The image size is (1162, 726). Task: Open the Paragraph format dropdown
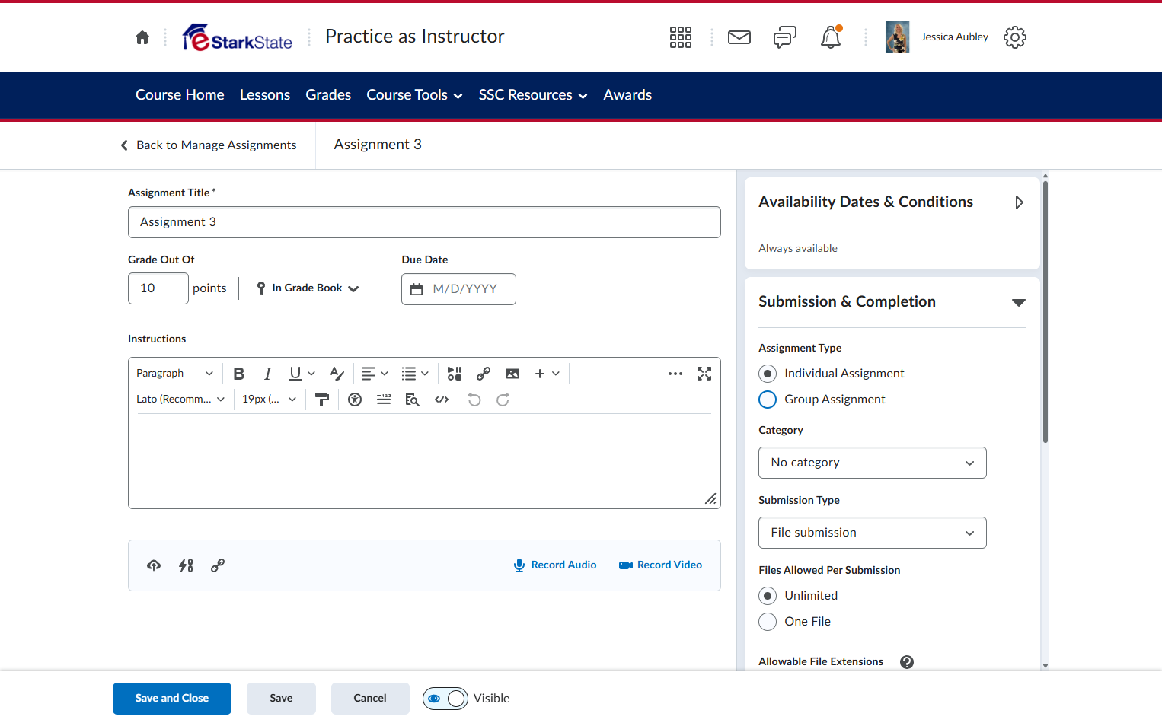[x=175, y=374]
